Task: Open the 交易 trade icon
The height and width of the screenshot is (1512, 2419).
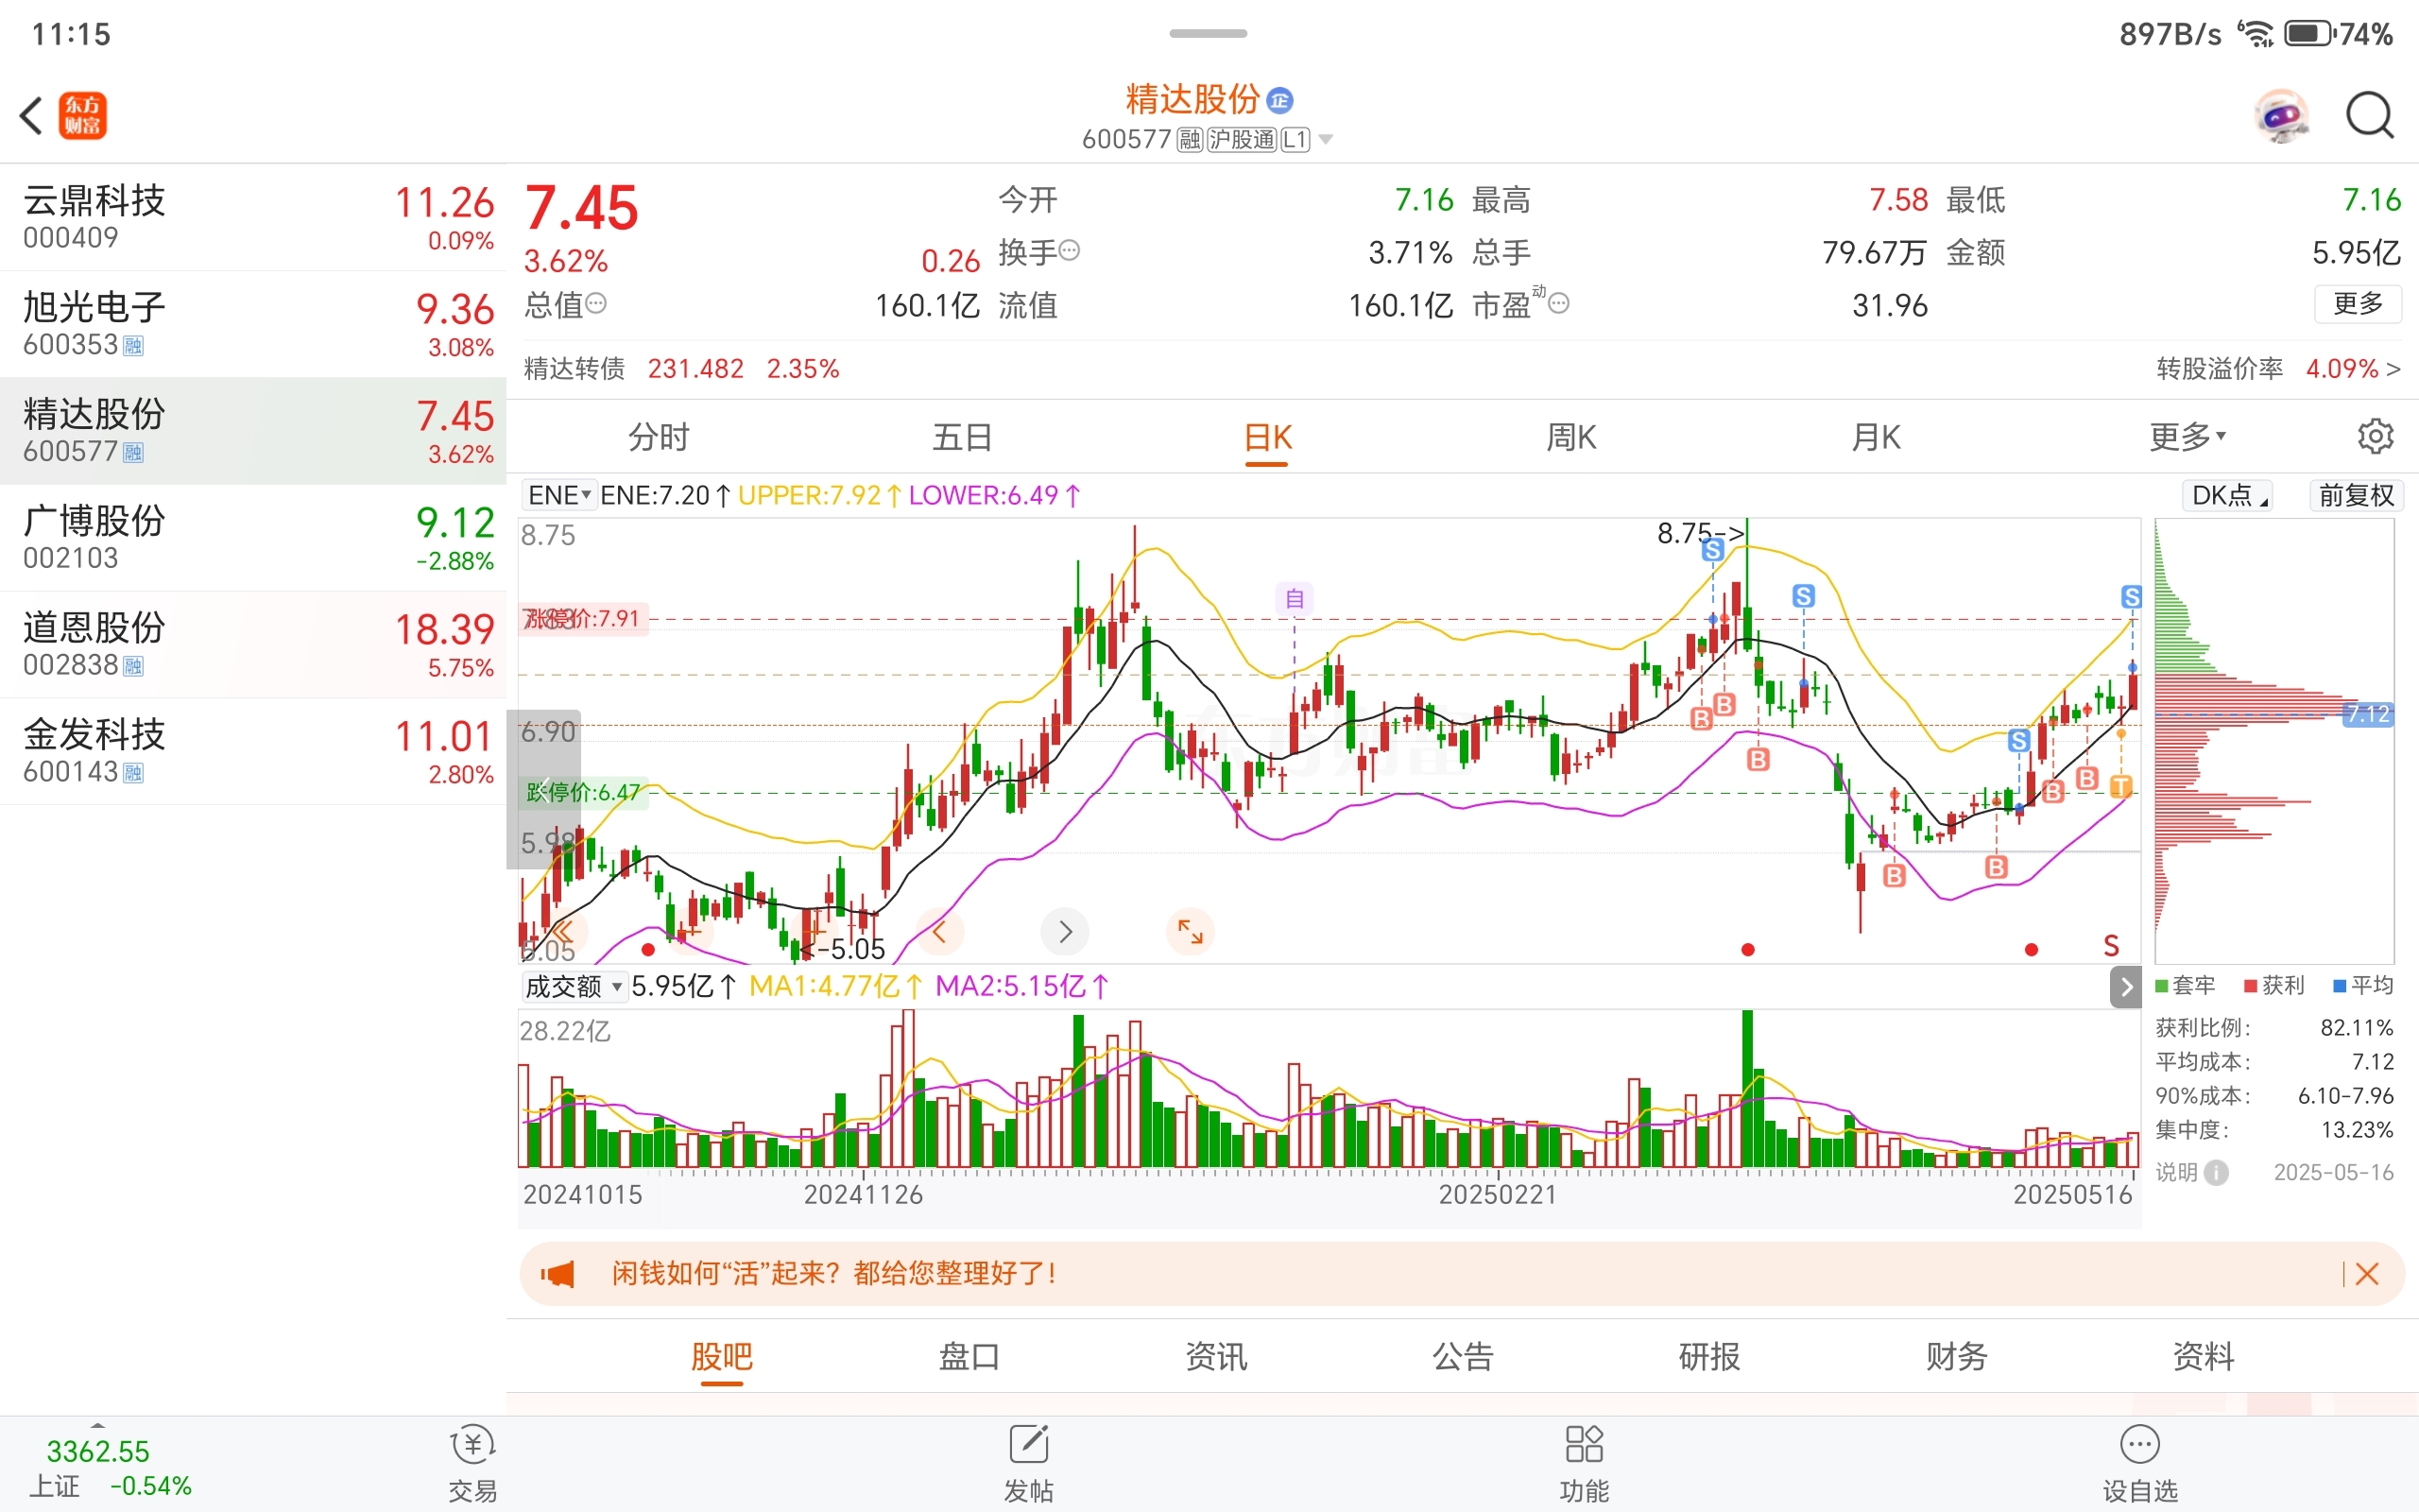Action: (x=472, y=1463)
